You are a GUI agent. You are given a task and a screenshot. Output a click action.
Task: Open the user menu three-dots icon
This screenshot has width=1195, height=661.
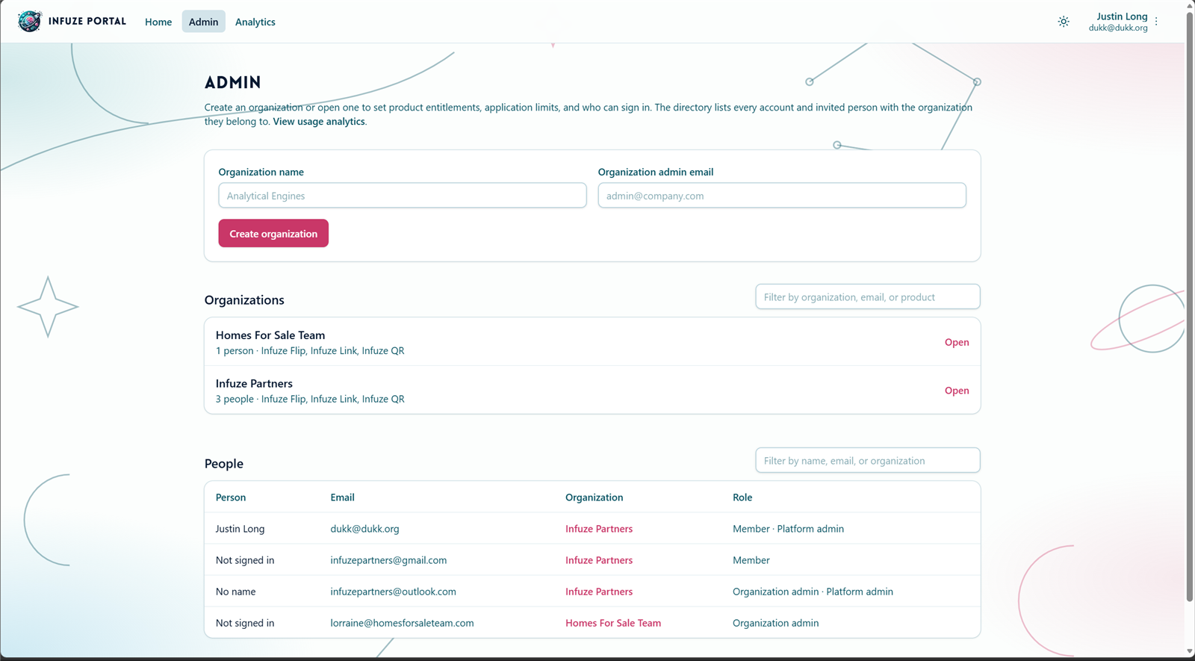pyautogui.click(x=1156, y=22)
